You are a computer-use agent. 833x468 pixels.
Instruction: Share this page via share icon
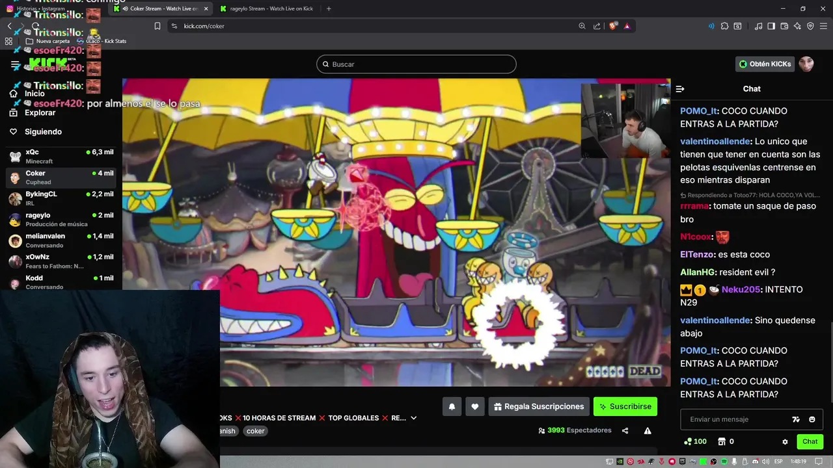pyautogui.click(x=597, y=26)
